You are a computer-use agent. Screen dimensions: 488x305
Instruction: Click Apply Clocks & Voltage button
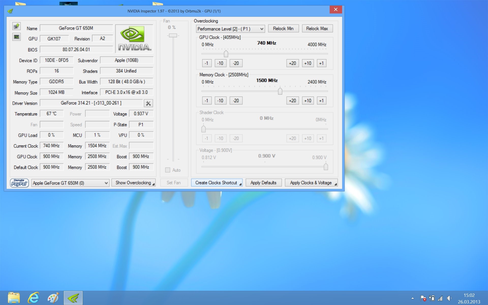coord(311,183)
